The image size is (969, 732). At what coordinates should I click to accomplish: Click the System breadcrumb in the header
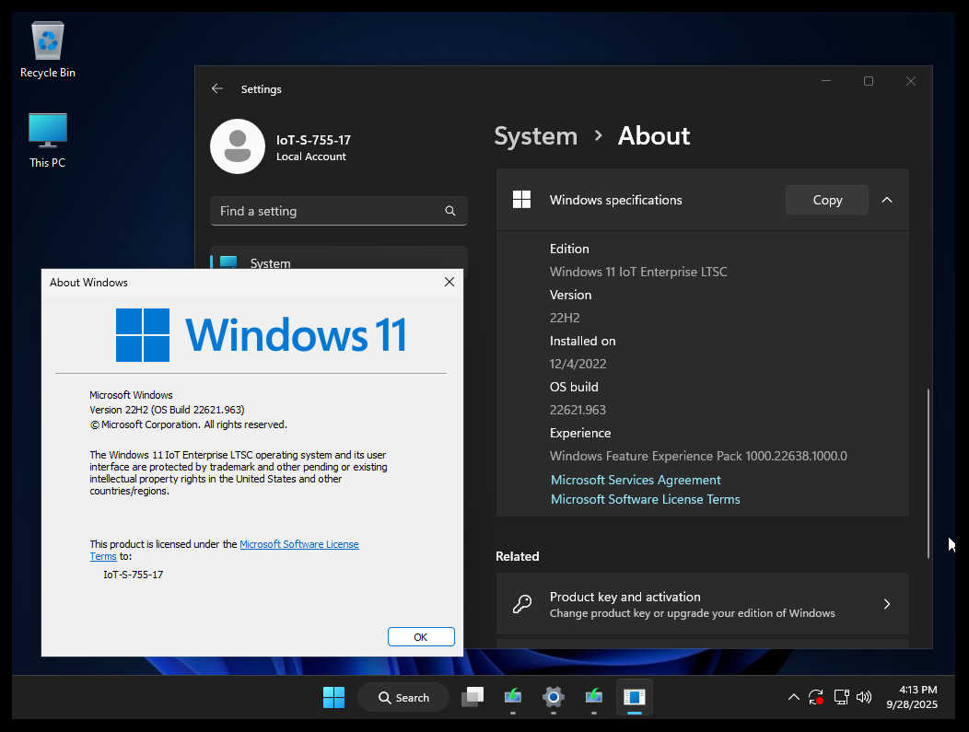(536, 136)
